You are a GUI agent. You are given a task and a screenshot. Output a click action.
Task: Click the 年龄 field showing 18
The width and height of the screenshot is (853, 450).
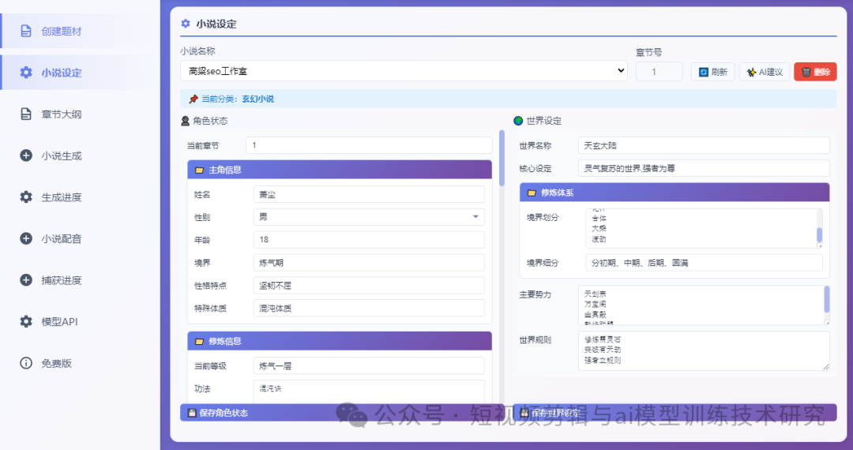click(369, 240)
